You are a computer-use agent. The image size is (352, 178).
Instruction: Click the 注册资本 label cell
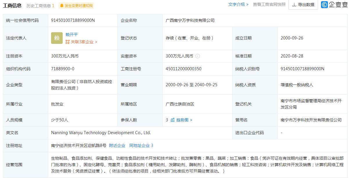point(26,56)
